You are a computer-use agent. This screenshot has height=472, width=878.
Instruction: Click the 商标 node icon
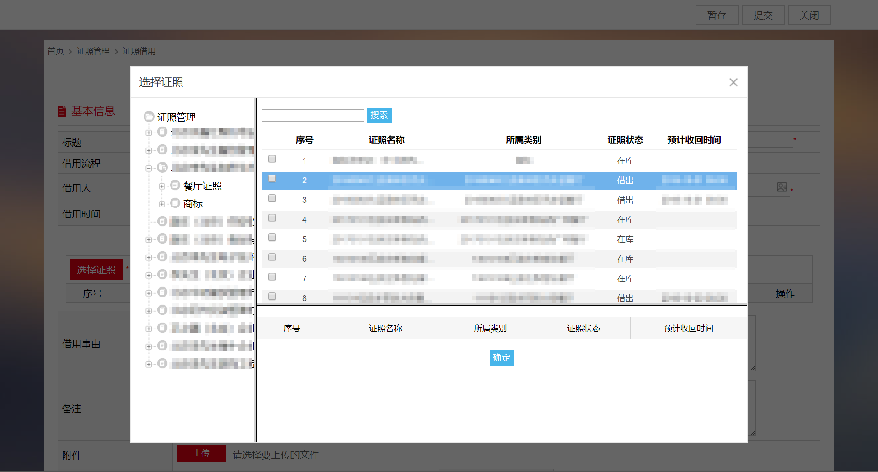pos(175,203)
